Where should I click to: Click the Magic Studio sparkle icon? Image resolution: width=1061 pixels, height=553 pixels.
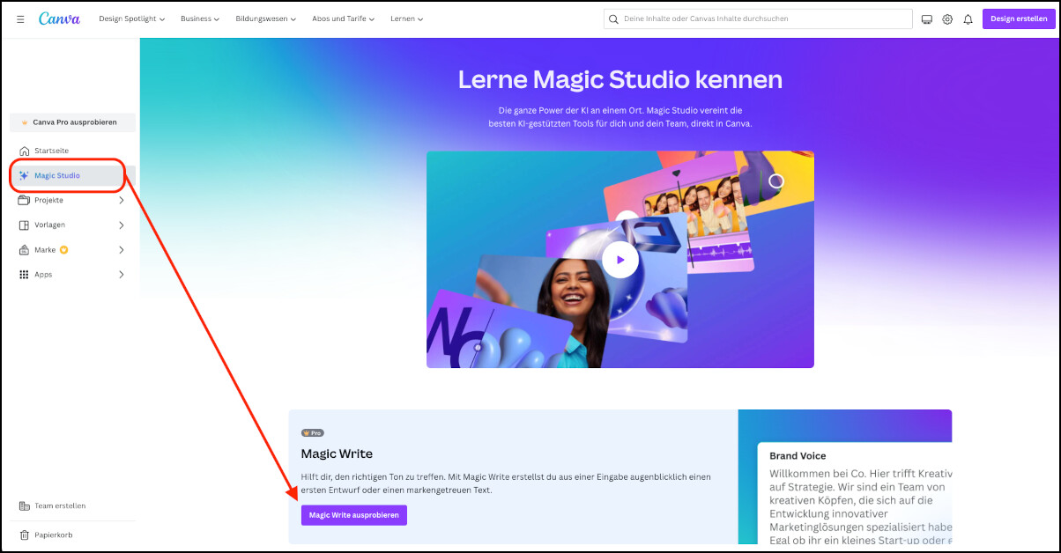24,175
